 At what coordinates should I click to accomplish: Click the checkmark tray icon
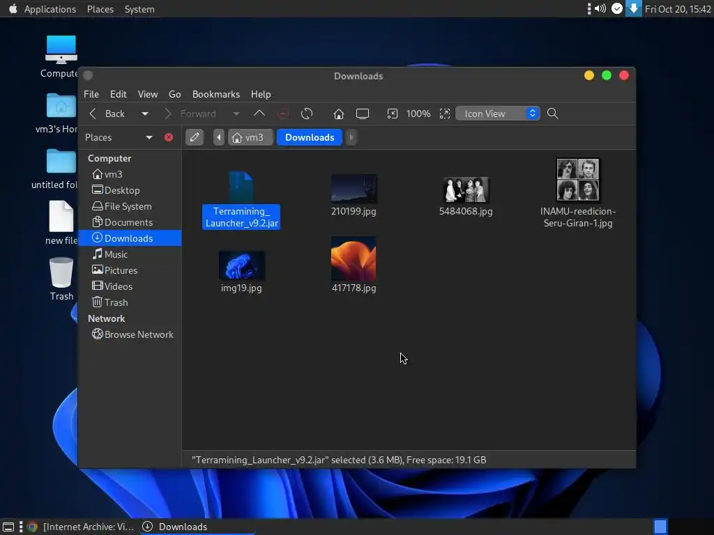pyautogui.click(x=616, y=8)
